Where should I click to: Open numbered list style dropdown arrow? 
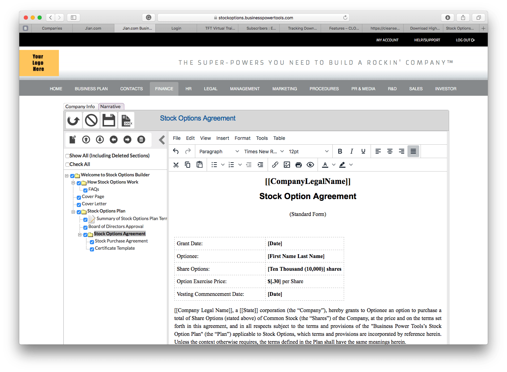pos(240,165)
